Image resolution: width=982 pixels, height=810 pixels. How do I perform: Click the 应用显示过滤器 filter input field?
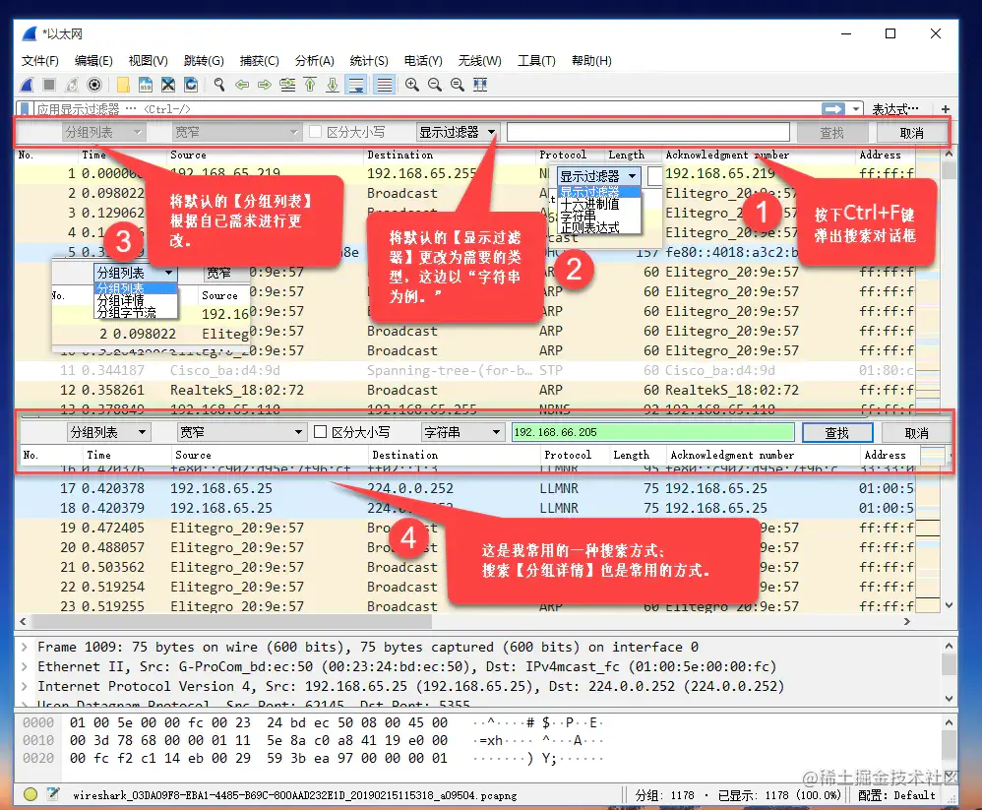(426, 109)
